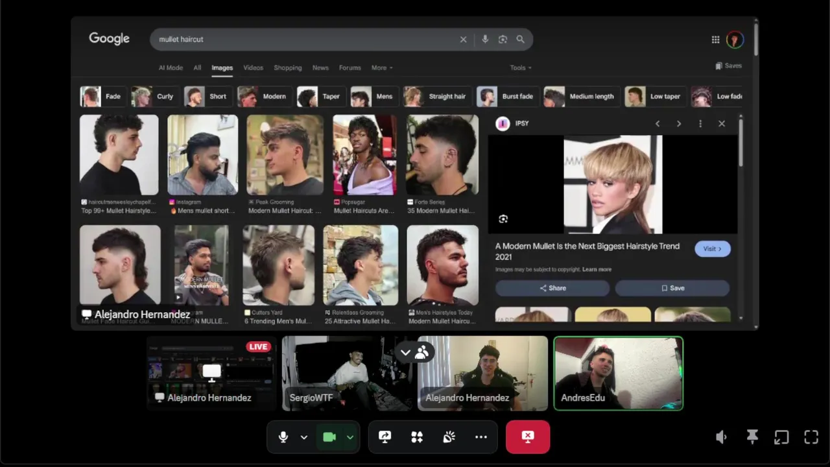The height and width of the screenshot is (467, 830).
Task: Select the AndresEdu video tile
Action: coord(618,374)
